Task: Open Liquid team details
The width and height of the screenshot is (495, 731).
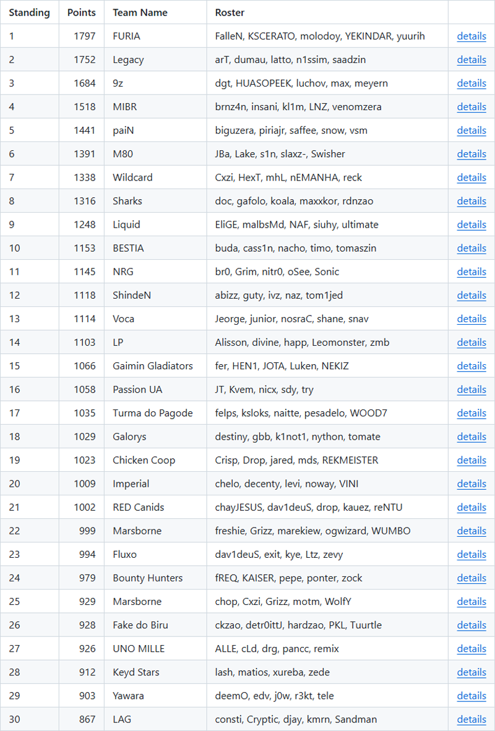Action: point(471,224)
